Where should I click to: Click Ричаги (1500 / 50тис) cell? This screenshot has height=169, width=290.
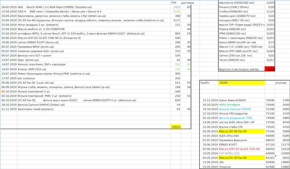tap(242, 7)
